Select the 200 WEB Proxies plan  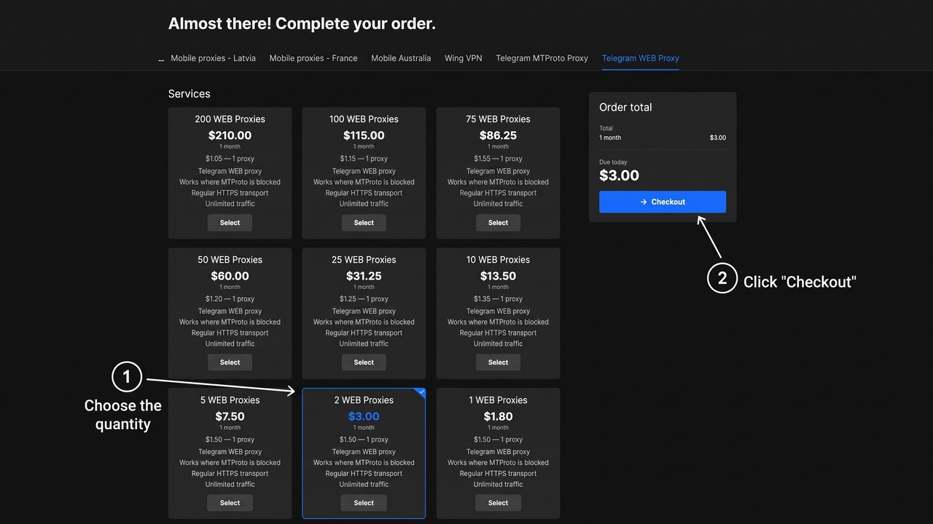(230, 223)
